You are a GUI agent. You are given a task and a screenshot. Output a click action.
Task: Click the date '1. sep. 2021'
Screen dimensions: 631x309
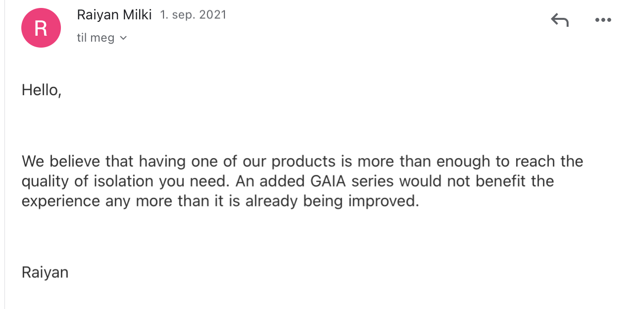[x=193, y=15]
